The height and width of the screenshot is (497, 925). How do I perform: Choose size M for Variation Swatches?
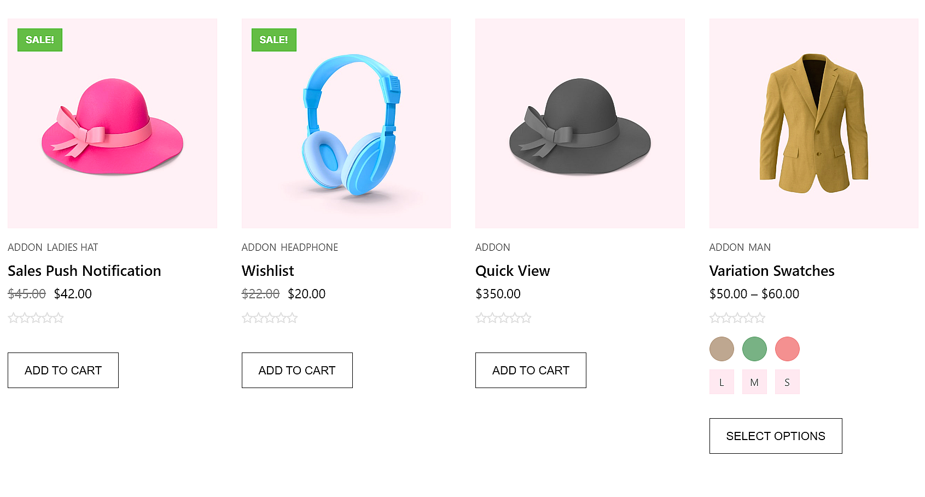point(754,382)
